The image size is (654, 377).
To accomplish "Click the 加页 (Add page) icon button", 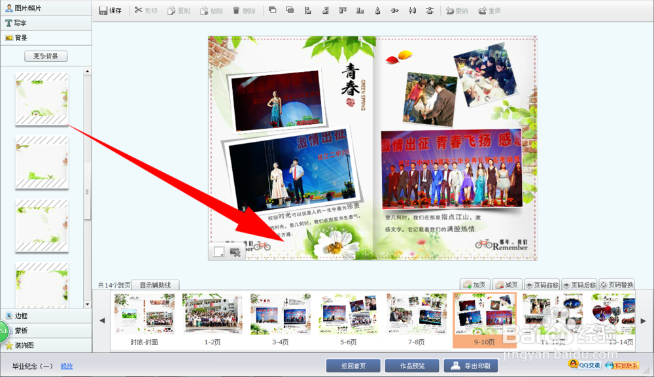I will tap(474, 284).
